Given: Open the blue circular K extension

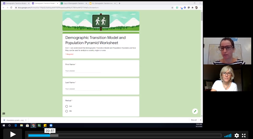Looking at the screenshot, I should [x=185, y=8].
